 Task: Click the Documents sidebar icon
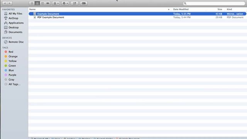(x=6, y=32)
